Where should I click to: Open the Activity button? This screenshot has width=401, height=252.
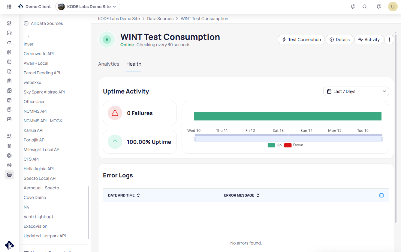tap(369, 40)
